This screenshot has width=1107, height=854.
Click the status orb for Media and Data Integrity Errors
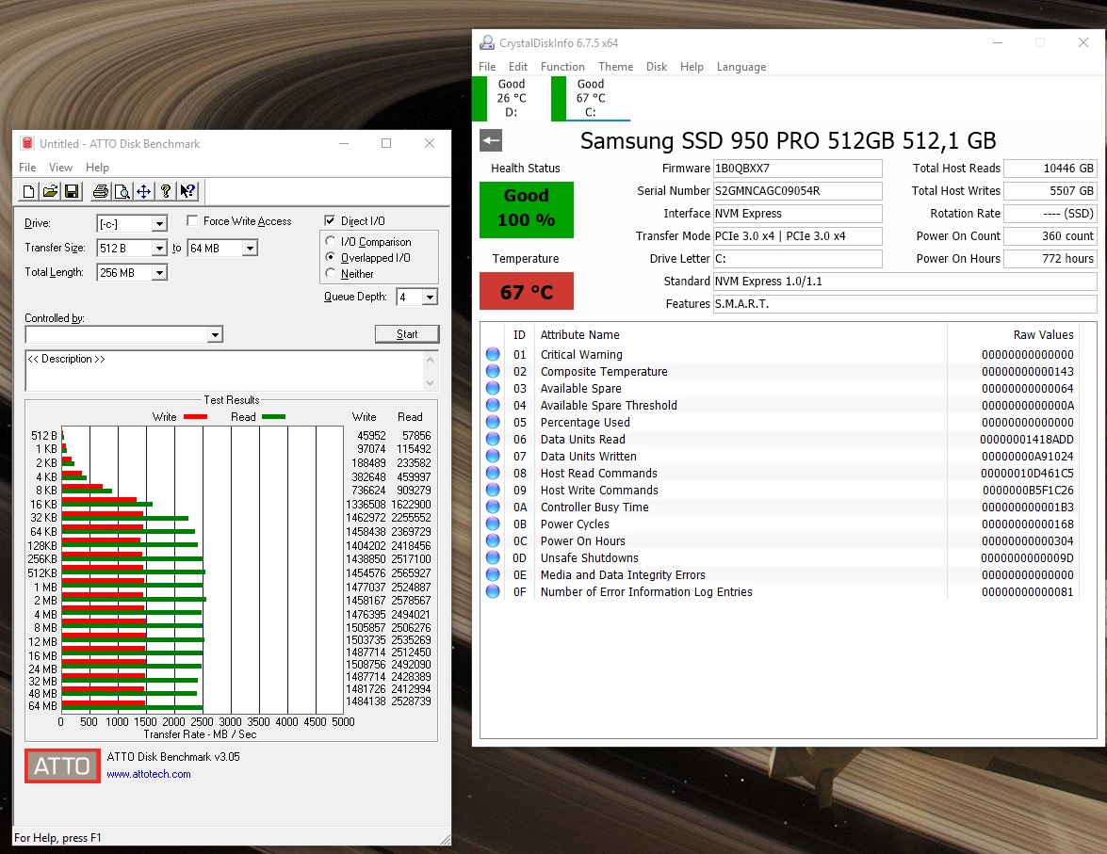pos(493,574)
